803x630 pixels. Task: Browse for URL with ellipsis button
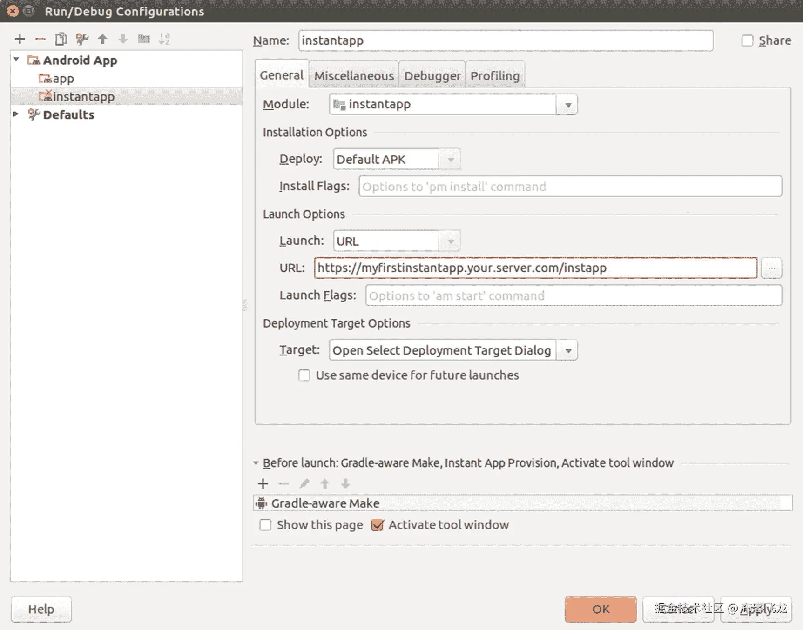pos(771,268)
